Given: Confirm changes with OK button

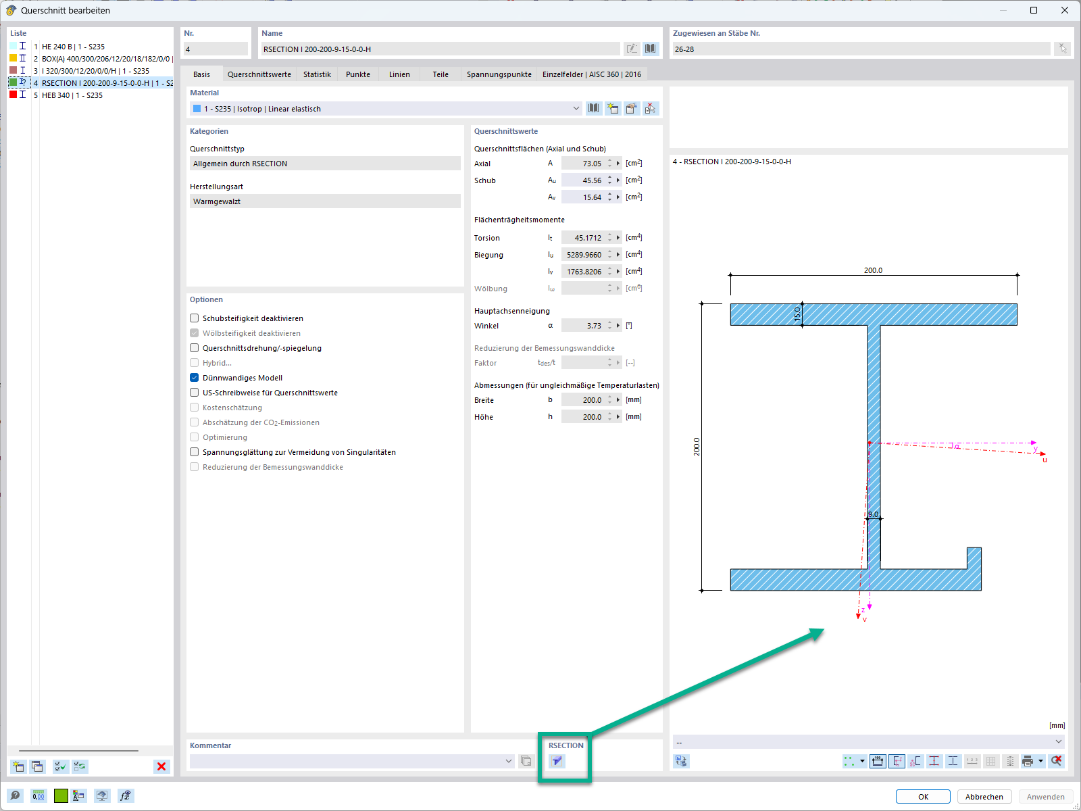Looking at the screenshot, I should coord(922,796).
